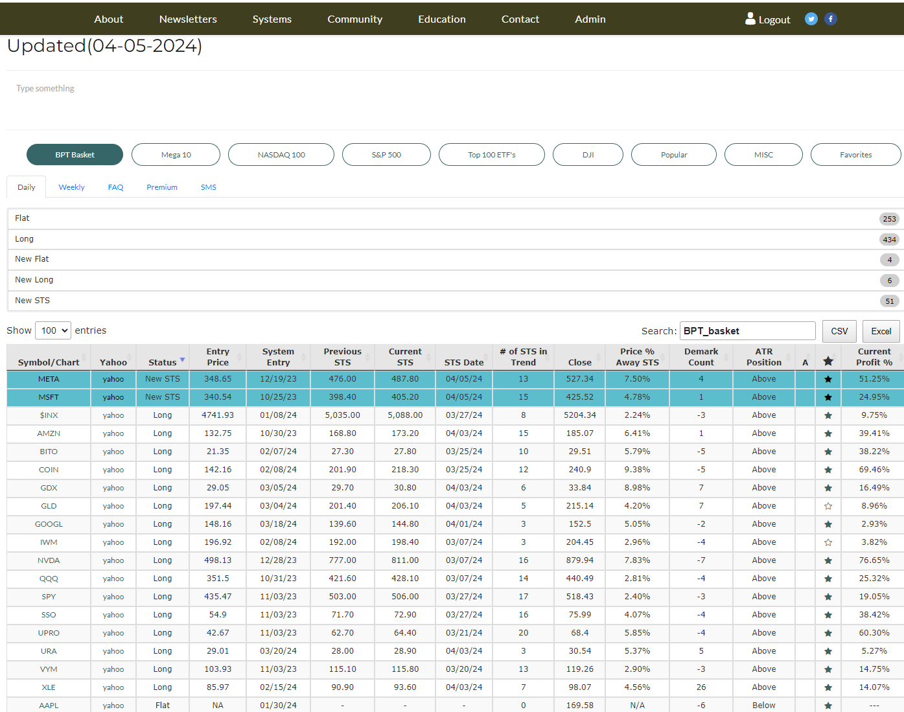Open the Contact menu
The height and width of the screenshot is (712, 904).
tap(520, 19)
